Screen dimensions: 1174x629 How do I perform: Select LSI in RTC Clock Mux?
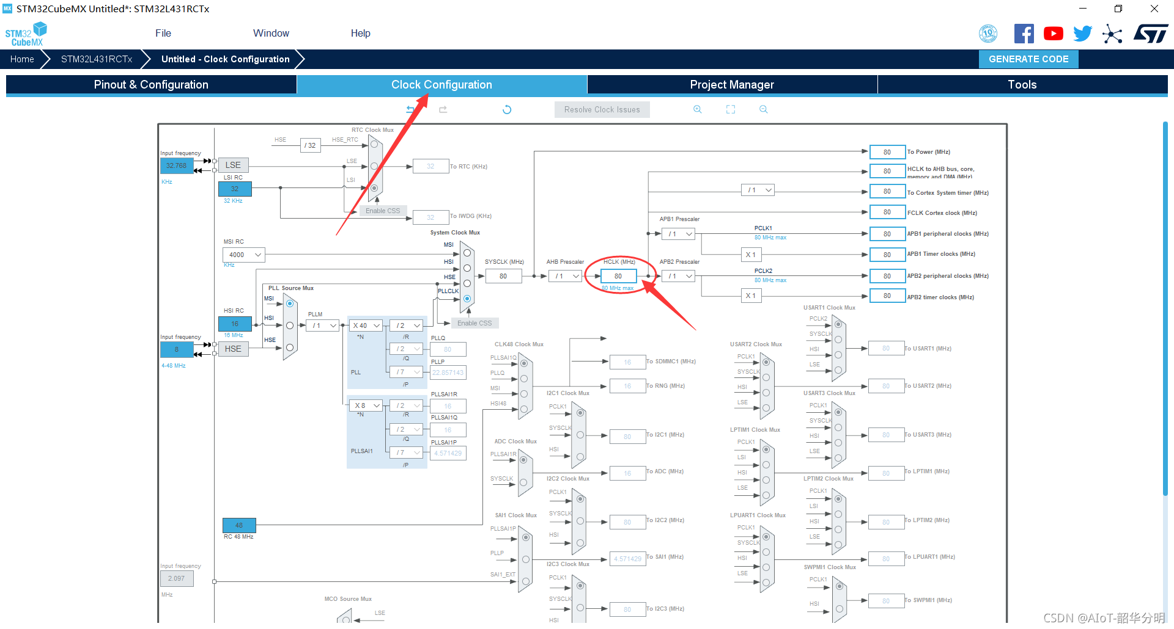click(374, 188)
